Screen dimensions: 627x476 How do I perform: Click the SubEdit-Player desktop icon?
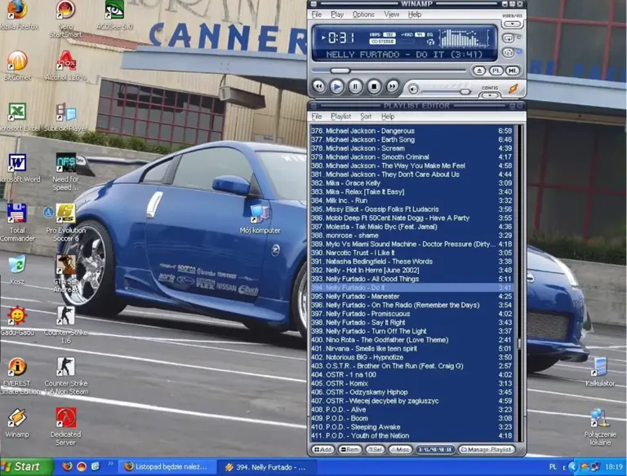65,117
